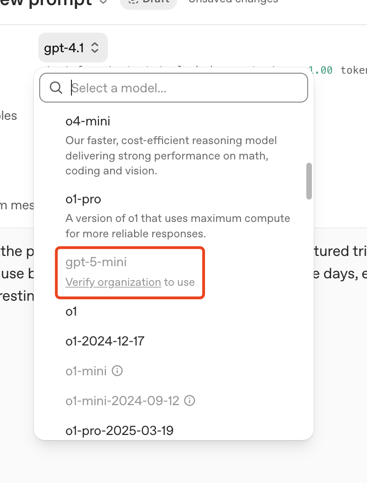Expand the chevron beside the prompt title
This screenshot has height=483, width=367.
point(103,2)
